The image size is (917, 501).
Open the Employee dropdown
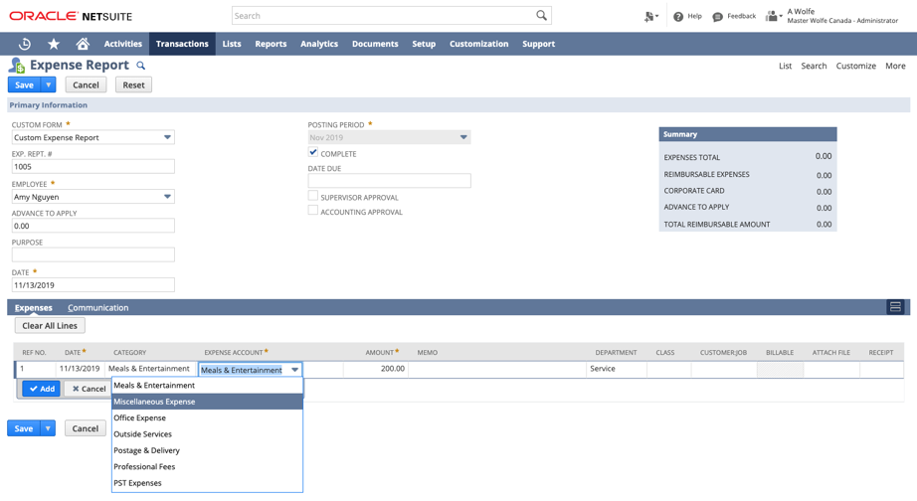coord(167,197)
